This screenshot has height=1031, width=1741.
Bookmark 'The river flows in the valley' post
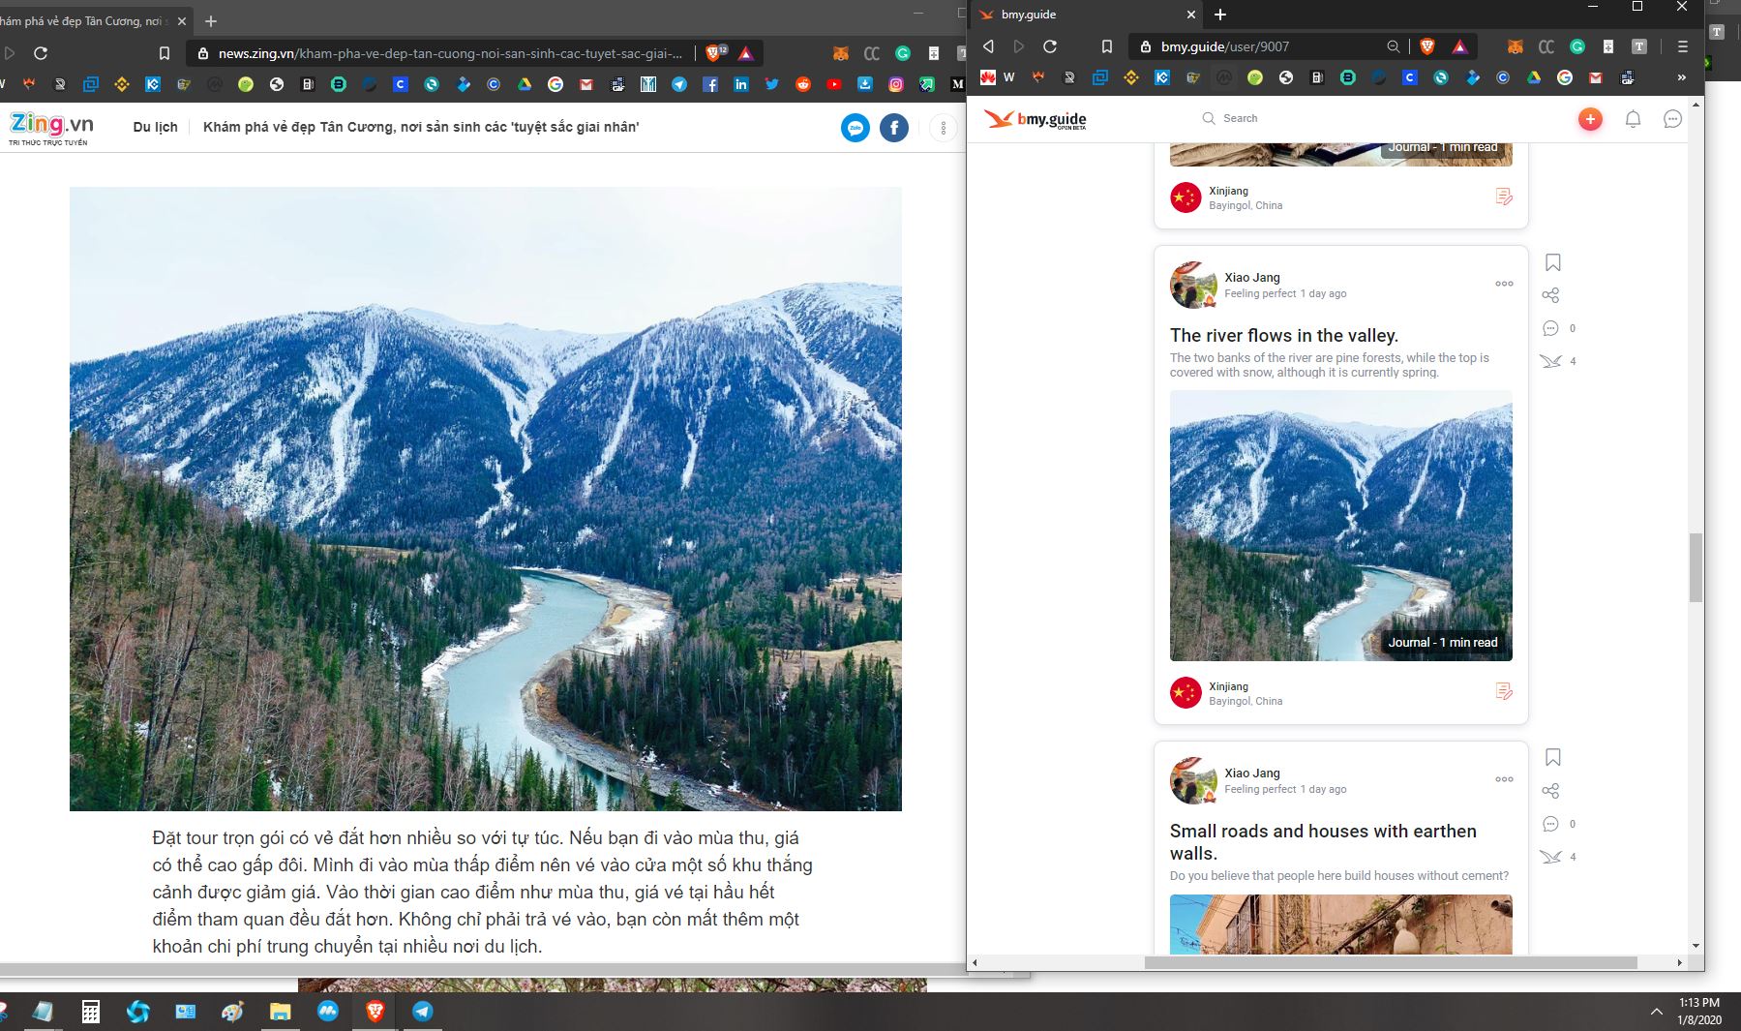[1553, 262]
